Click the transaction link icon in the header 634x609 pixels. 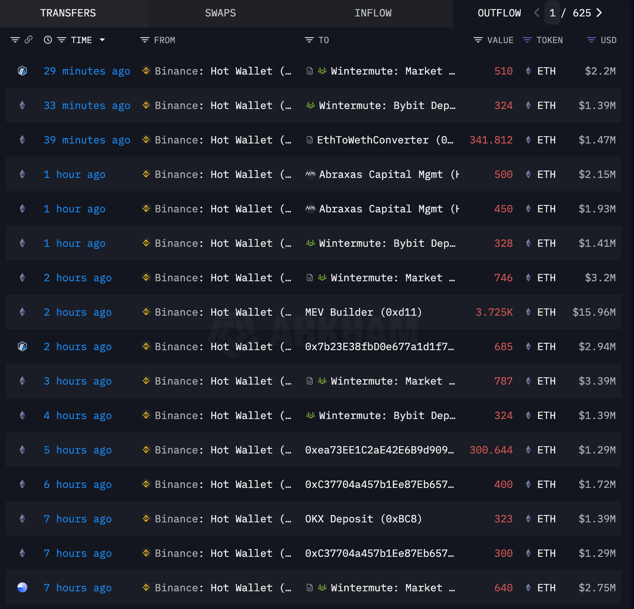tap(29, 40)
